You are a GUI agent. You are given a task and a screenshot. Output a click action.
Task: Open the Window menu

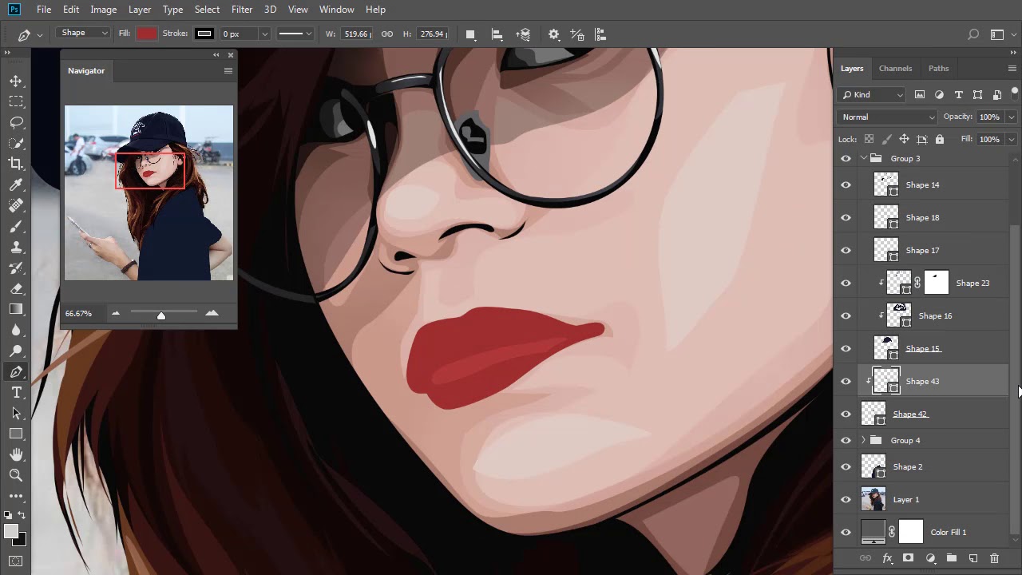pos(336,10)
